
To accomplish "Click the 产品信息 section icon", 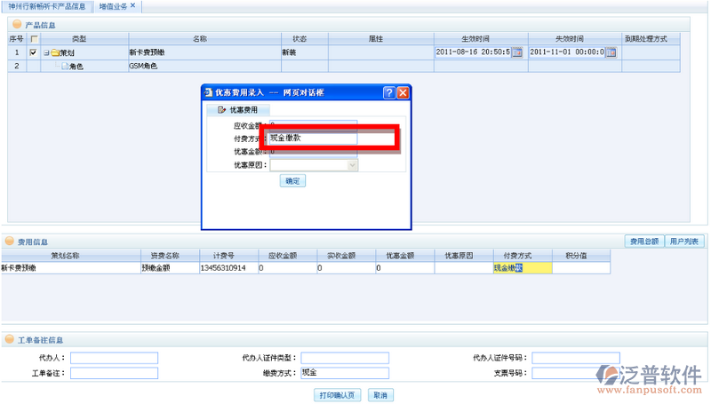I will pyautogui.click(x=16, y=23).
